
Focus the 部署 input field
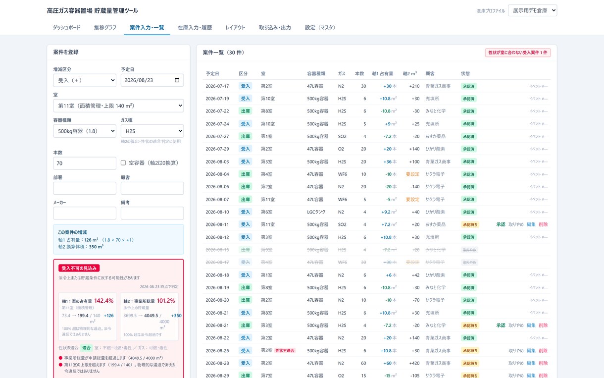pyautogui.click(x=85, y=188)
